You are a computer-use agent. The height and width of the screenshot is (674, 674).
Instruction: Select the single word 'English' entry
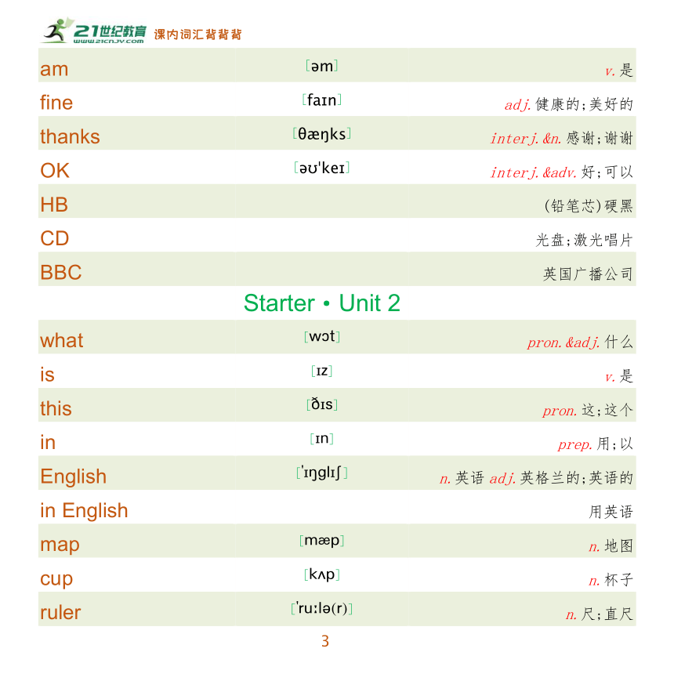pos(74,477)
